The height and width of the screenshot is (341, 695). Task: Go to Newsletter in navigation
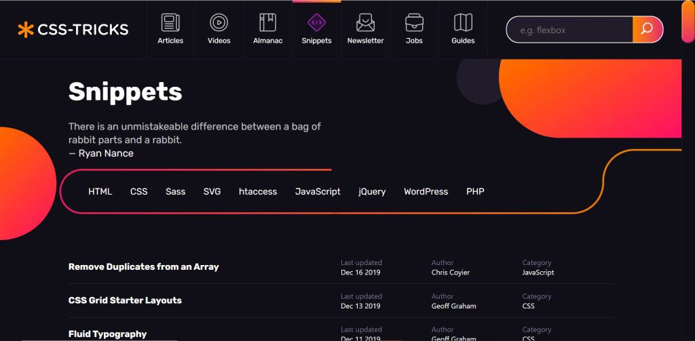[365, 41]
